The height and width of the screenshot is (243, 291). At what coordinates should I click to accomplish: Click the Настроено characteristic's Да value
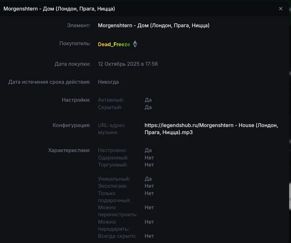point(148,150)
